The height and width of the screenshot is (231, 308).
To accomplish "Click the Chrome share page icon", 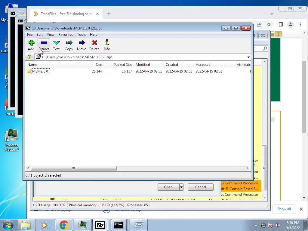I will click(x=259, y=24).
